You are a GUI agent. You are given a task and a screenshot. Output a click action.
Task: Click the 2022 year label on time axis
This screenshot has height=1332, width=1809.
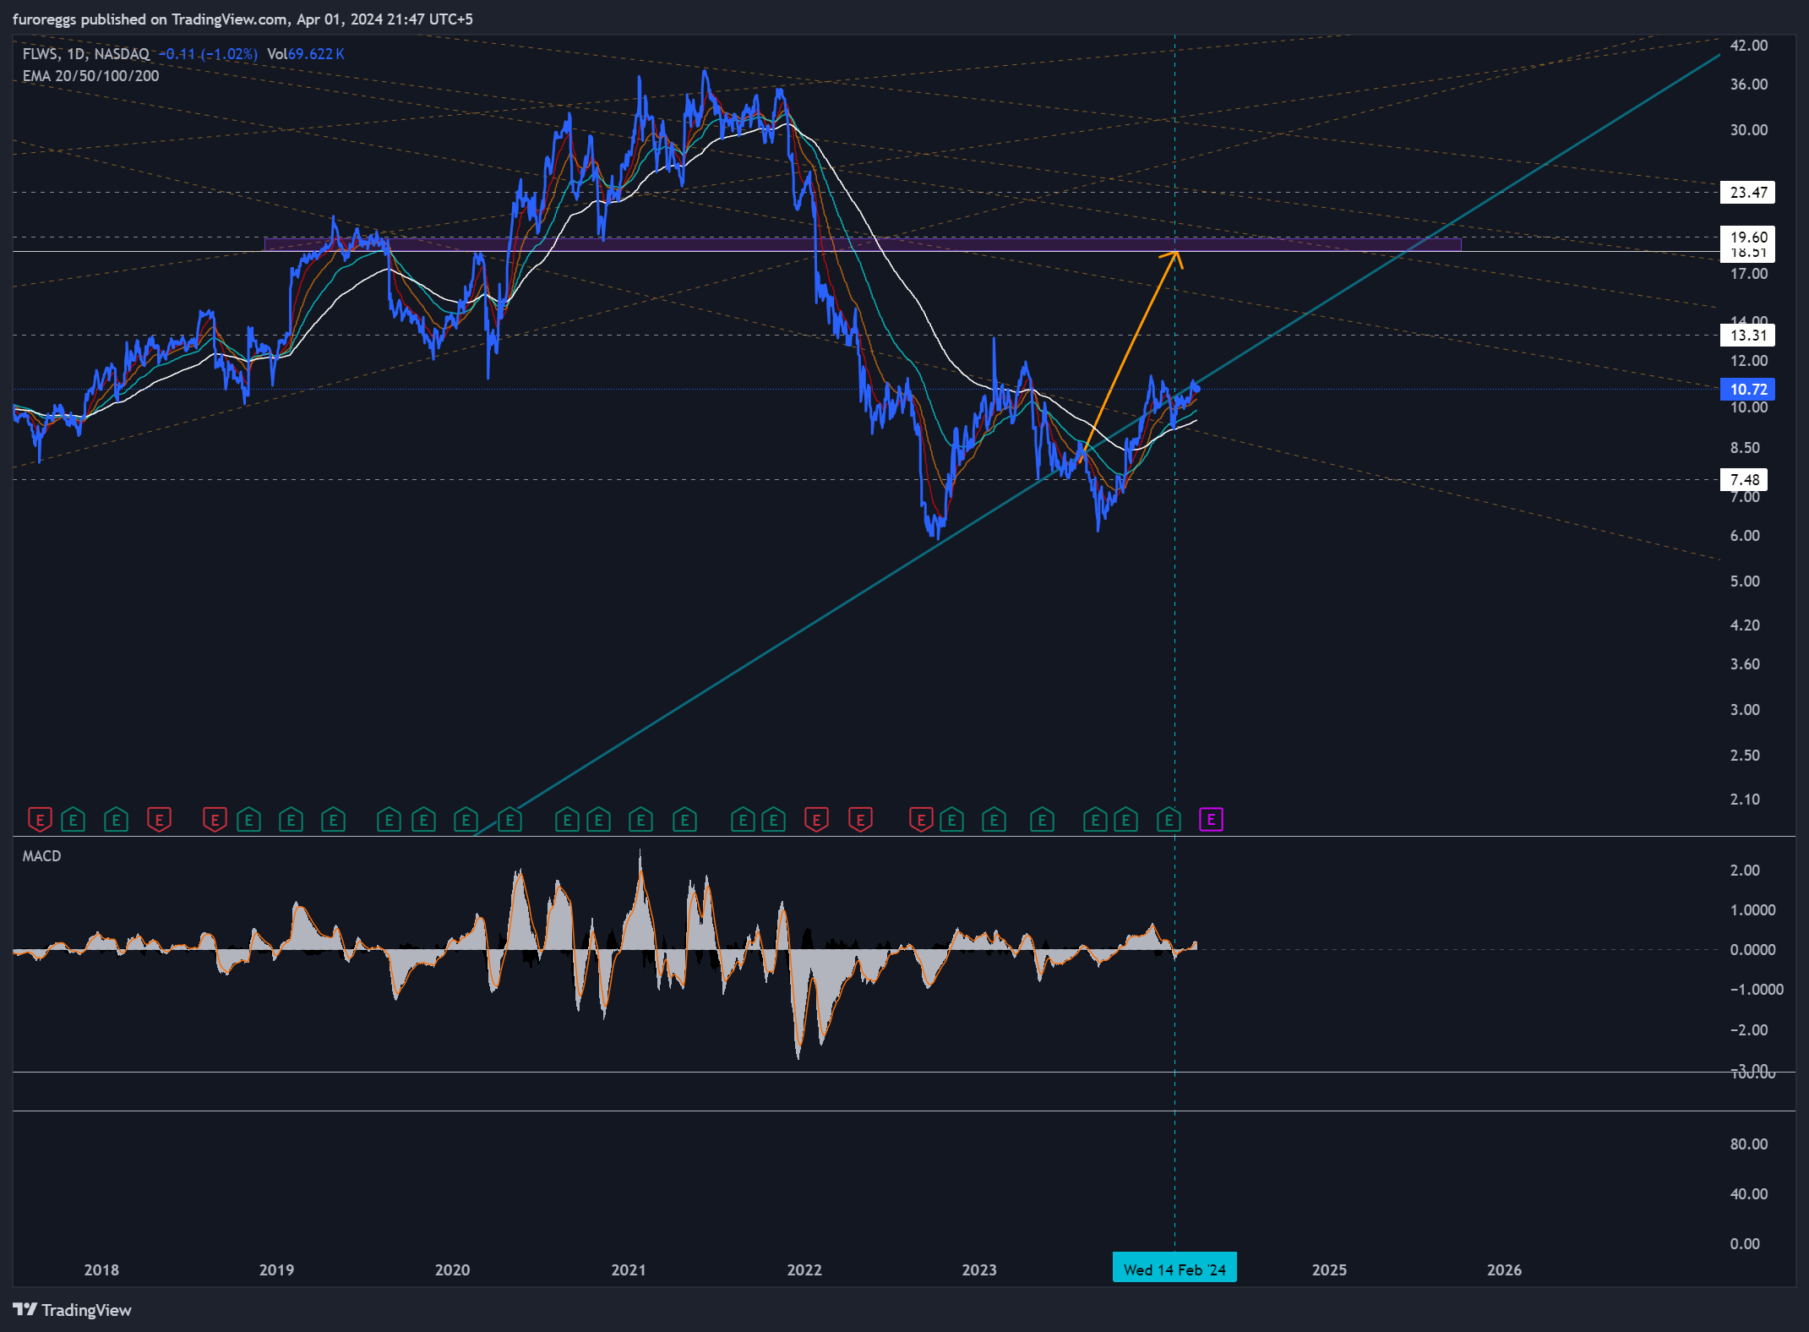(804, 1269)
